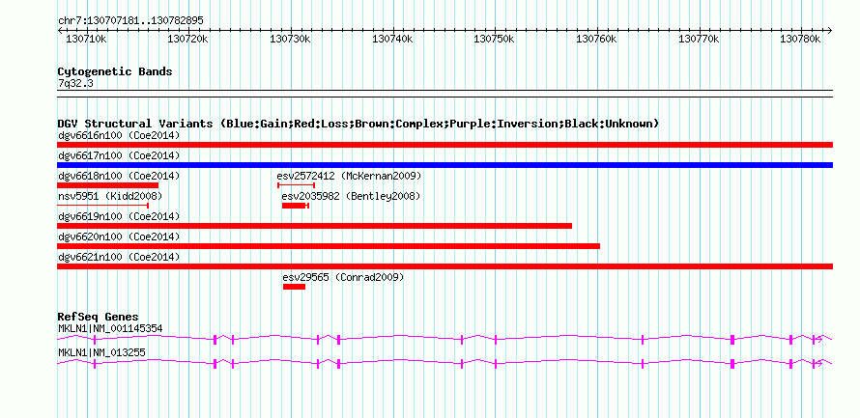Click the red bar for esv2035982

[x=296, y=206]
